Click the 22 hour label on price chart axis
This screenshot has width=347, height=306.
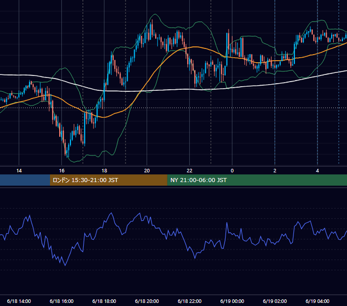(189, 171)
